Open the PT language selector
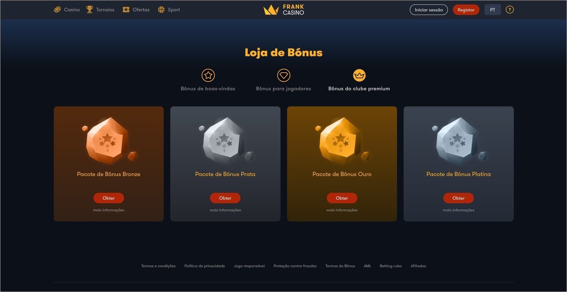The width and height of the screenshot is (567, 292). pyautogui.click(x=493, y=10)
